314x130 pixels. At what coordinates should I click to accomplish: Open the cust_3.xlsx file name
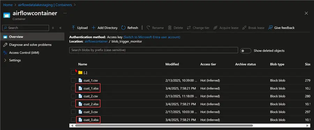91,120
